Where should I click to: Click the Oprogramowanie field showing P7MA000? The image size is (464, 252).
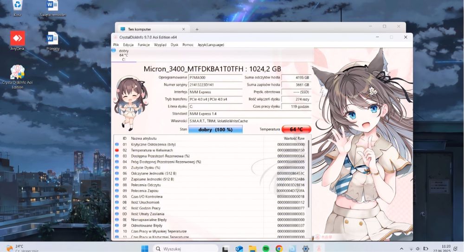tap(215, 78)
